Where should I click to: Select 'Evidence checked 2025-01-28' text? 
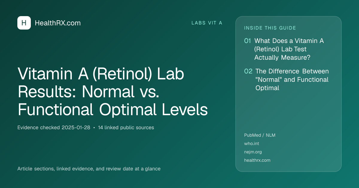point(54,127)
